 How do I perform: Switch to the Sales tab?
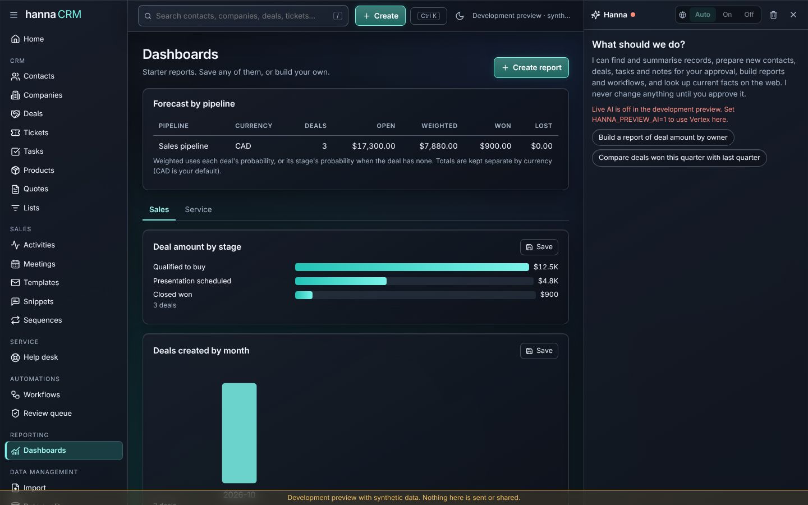pyautogui.click(x=159, y=210)
